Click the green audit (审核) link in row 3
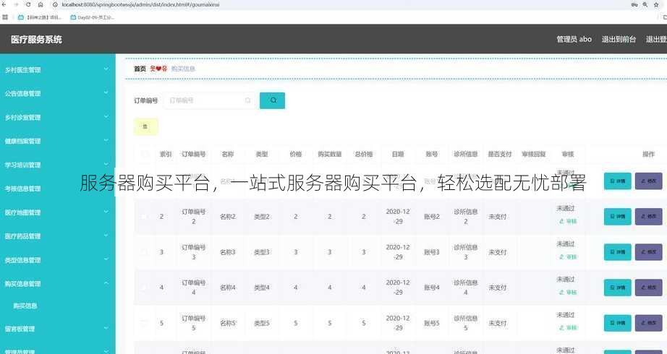667x354 pixels. [568, 256]
